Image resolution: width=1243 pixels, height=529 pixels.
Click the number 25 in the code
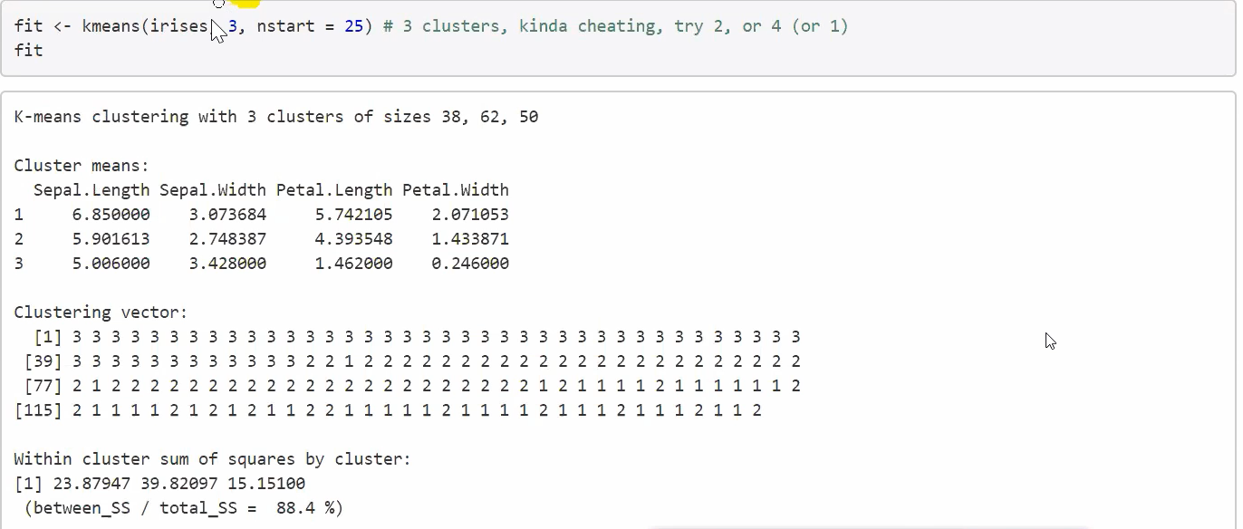click(x=353, y=26)
